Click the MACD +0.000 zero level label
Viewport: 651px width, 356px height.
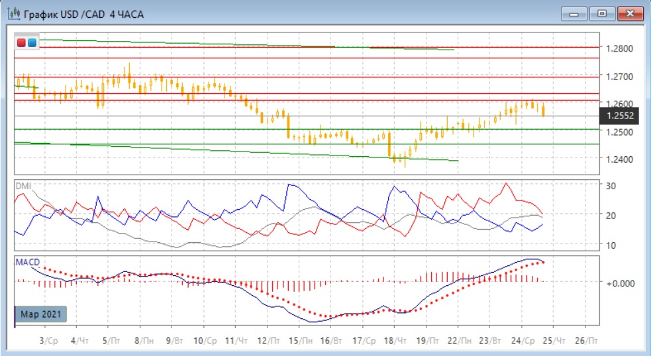pos(621,283)
